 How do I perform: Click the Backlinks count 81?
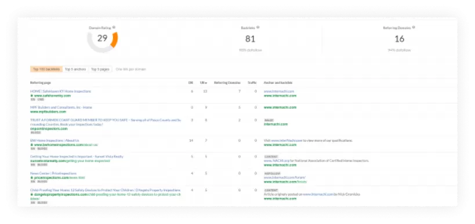250,39
